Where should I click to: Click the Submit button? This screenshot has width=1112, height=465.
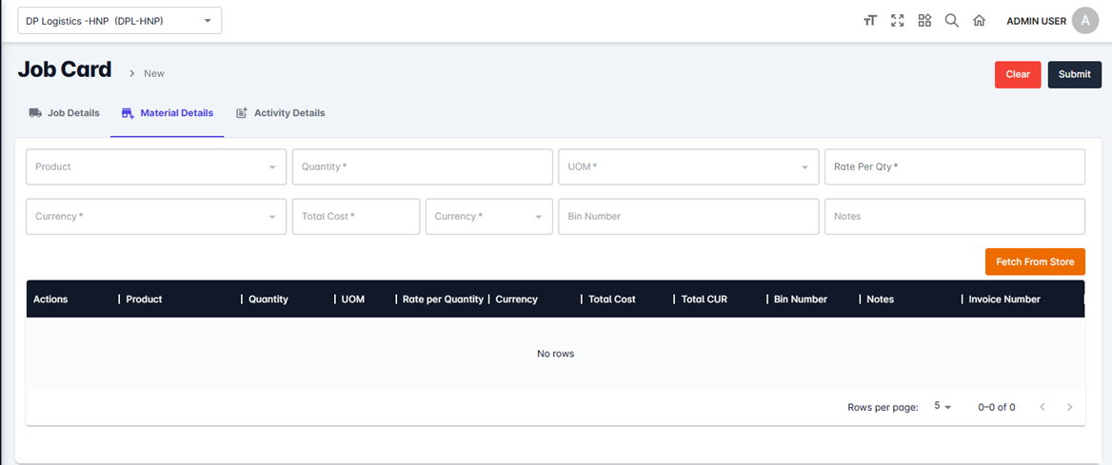pos(1074,74)
